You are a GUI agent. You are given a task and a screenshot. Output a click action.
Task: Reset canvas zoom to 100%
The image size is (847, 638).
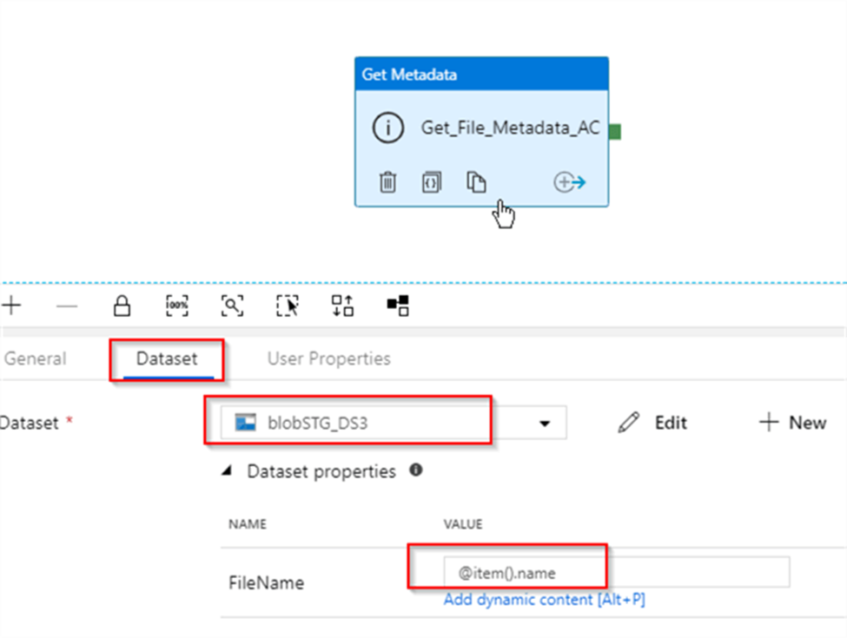click(x=176, y=306)
